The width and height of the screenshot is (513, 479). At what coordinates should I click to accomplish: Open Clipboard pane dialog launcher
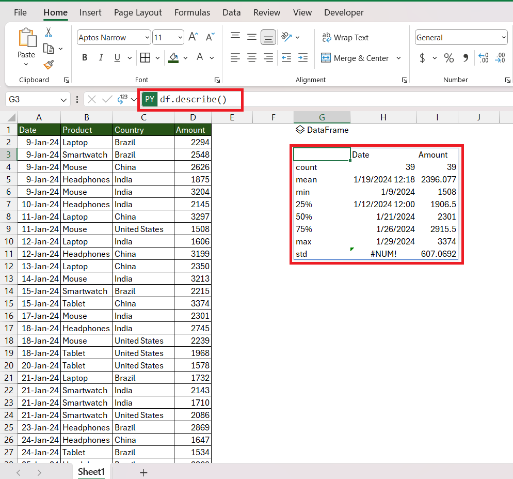[67, 80]
